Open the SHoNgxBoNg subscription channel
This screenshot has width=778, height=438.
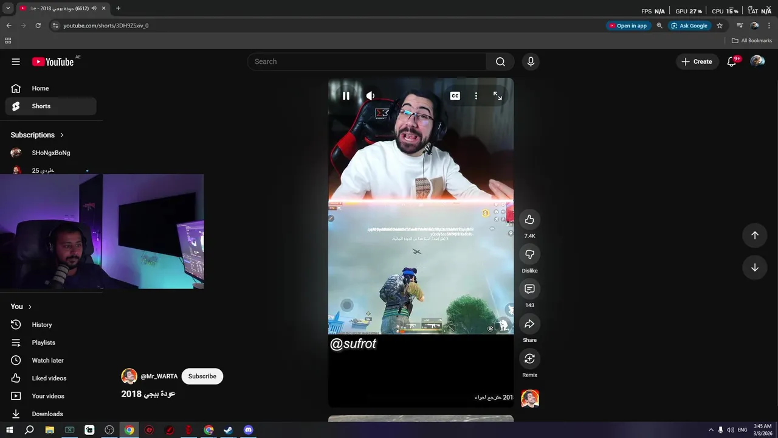point(51,153)
